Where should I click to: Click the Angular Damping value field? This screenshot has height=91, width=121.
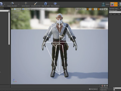pos(117,88)
